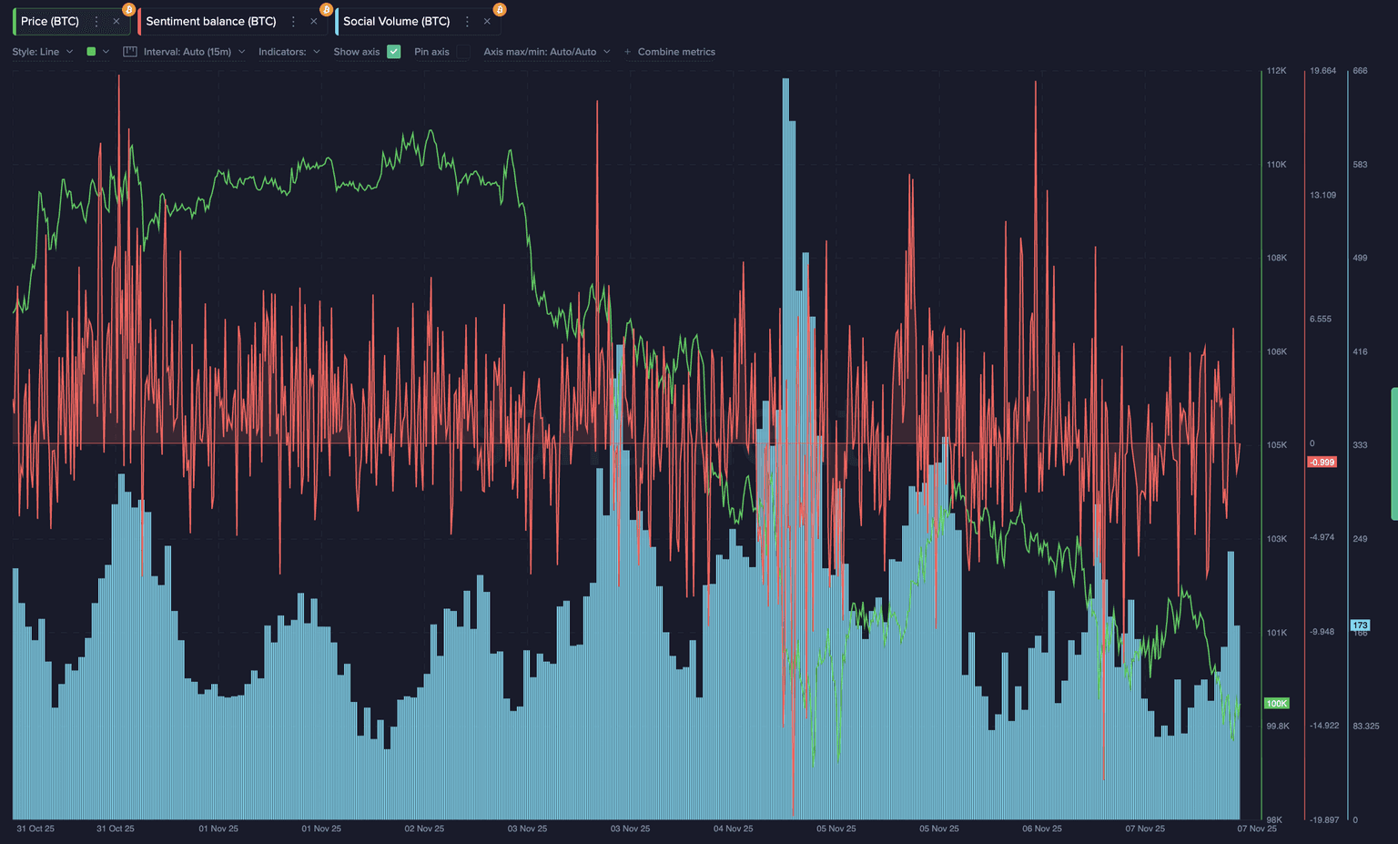Viewport: 1398px width, 844px height.
Task: Click the Bitcoin badge on Social Volume tab
Action: 500,10
